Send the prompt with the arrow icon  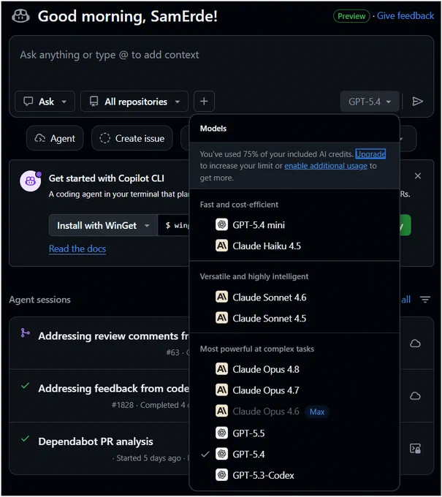point(417,102)
